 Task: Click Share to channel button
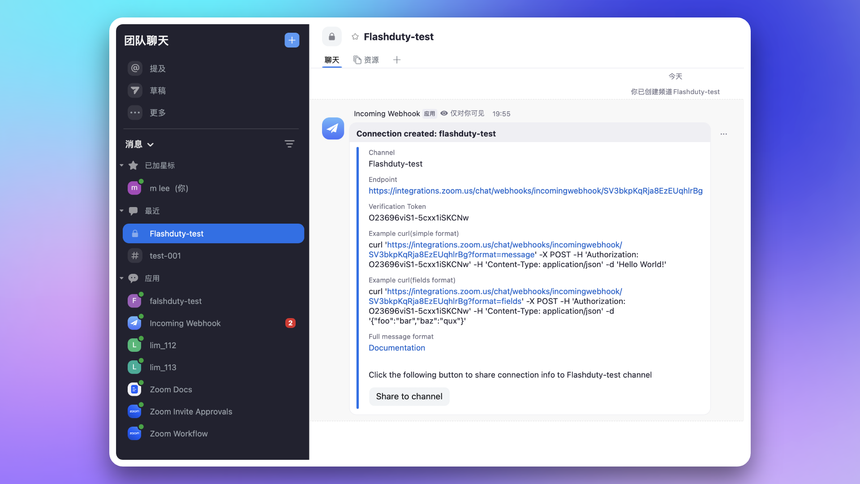[x=409, y=397]
